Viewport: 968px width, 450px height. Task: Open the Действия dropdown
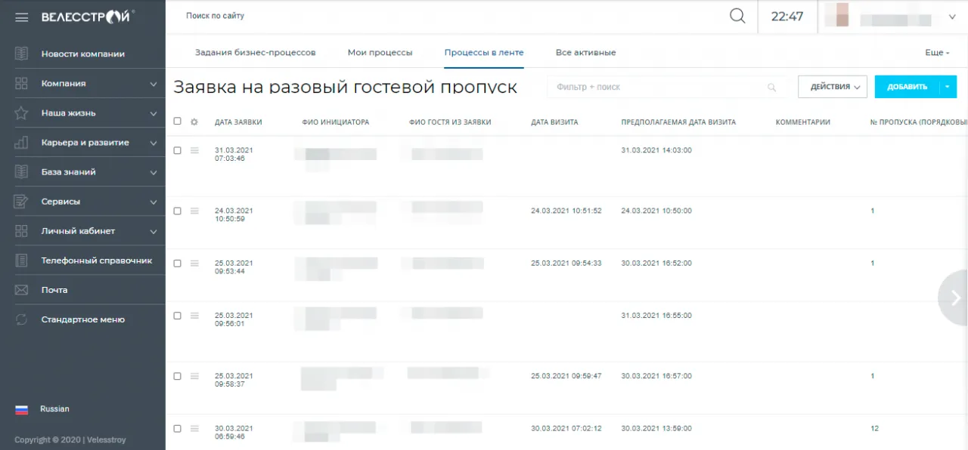pyautogui.click(x=832, y=87)
